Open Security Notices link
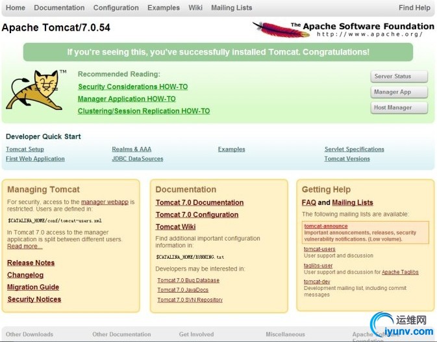This screenshot has width=437, height=342. 34,299
